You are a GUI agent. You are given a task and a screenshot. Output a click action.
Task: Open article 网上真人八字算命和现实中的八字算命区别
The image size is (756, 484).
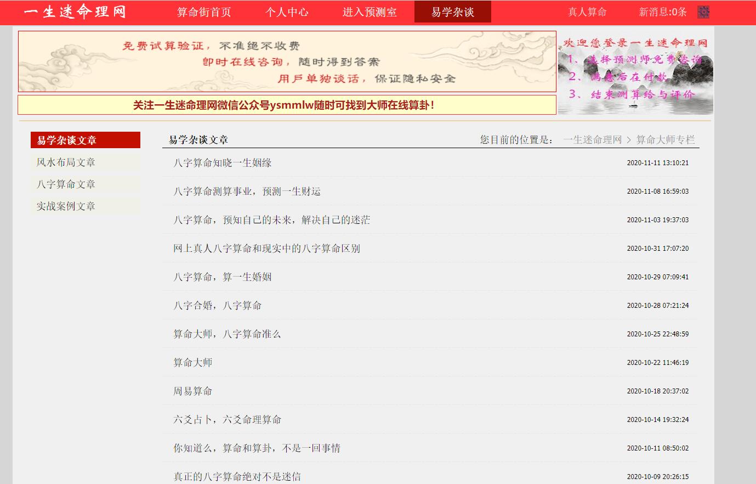[x=266, y=248]
